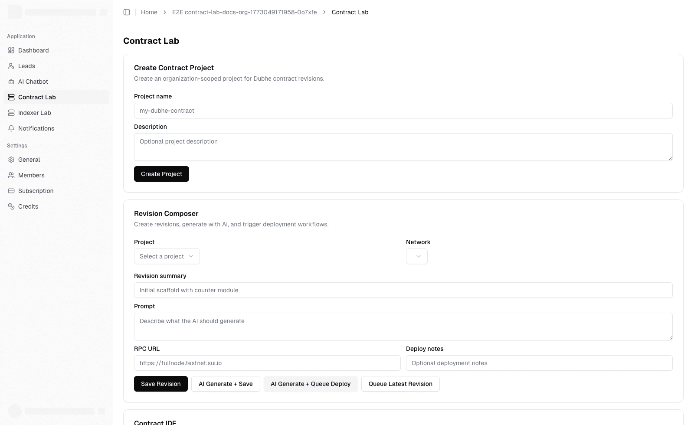Click the General settings gear icon
Viewport: 694px width, 425px height.
11,160
